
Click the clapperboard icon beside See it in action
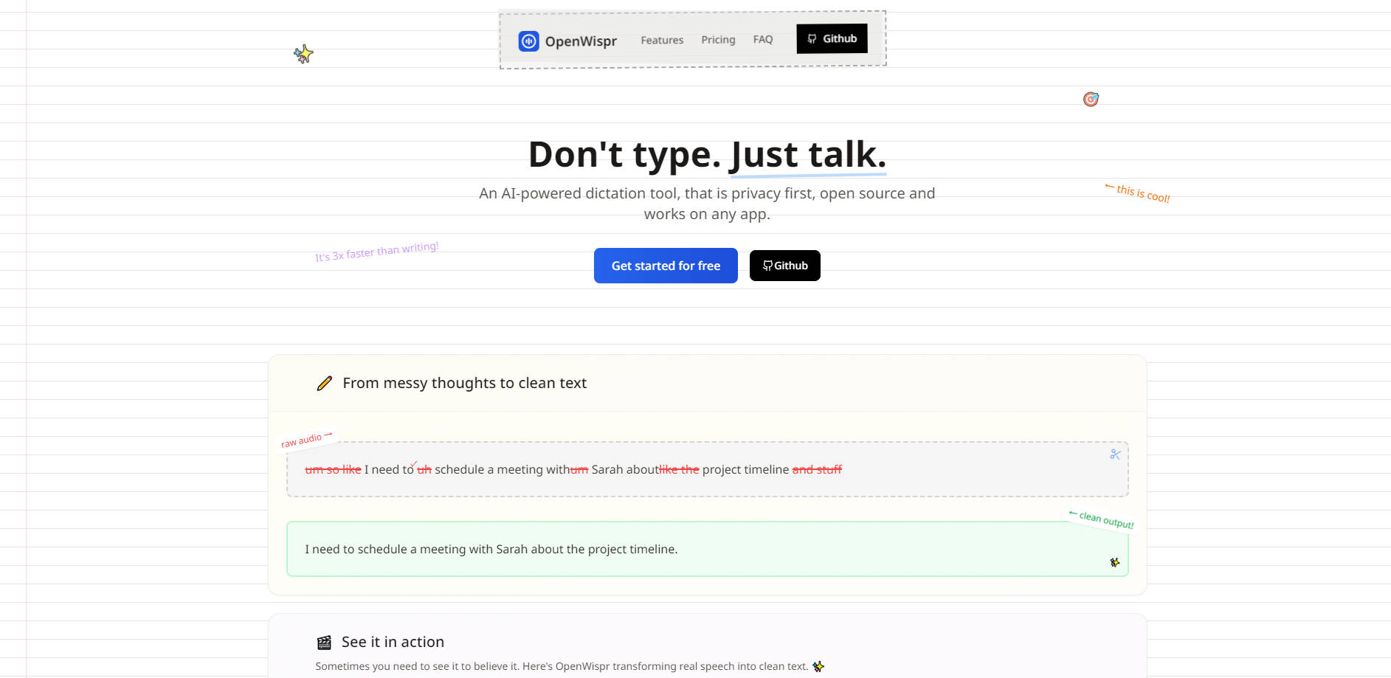coord(324,643)
